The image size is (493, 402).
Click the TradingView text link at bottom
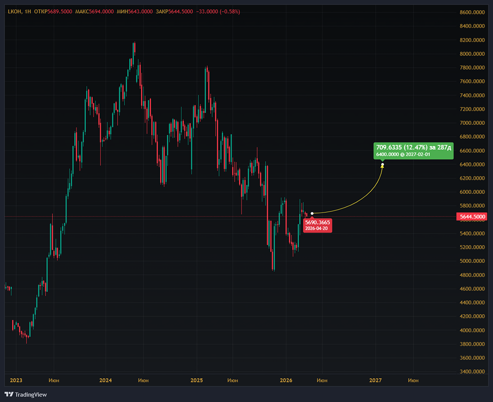point(31,394)
